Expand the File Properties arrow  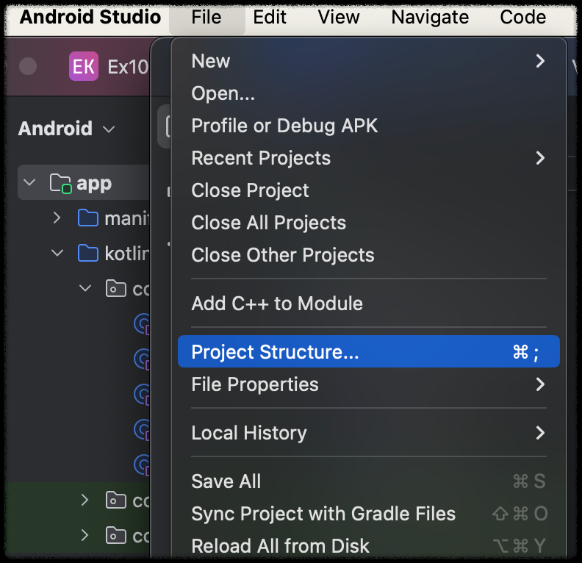[540, 384]
